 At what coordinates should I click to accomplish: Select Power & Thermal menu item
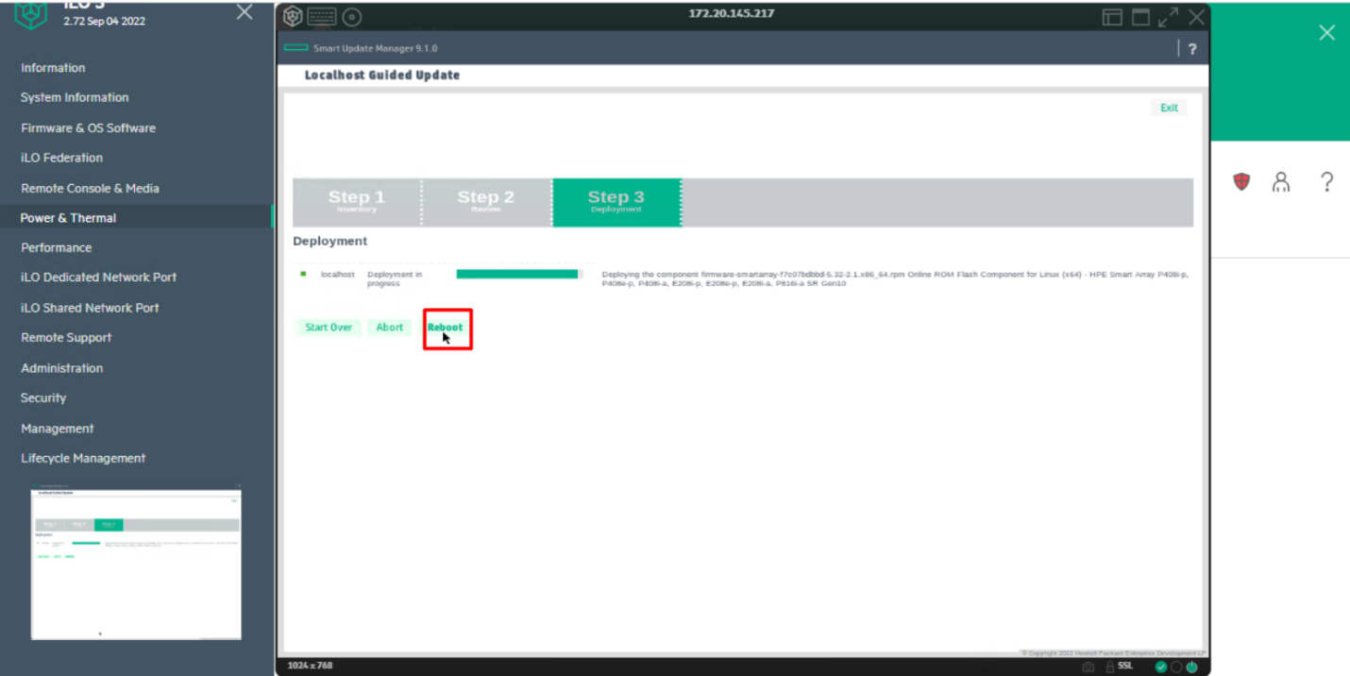coord(68,217)
